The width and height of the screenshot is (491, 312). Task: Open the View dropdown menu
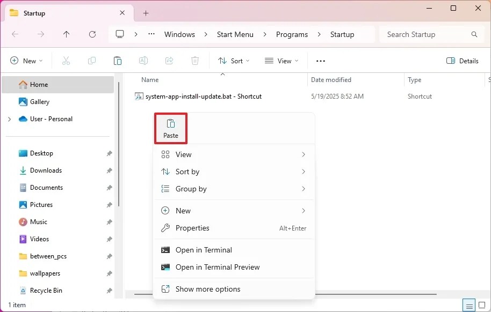pyautogui.click(x=281, y=61)
